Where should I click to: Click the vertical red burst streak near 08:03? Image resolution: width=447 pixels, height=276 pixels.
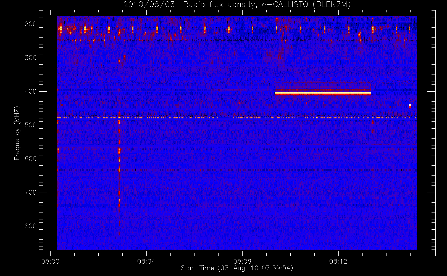(x=119, y=173)
